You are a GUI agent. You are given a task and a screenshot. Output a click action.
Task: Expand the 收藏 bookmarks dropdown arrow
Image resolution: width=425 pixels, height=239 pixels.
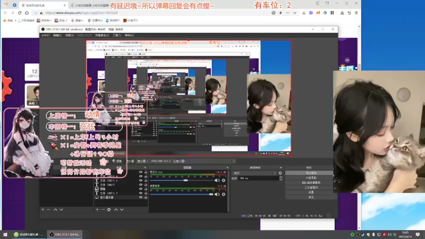coord(15,21)
